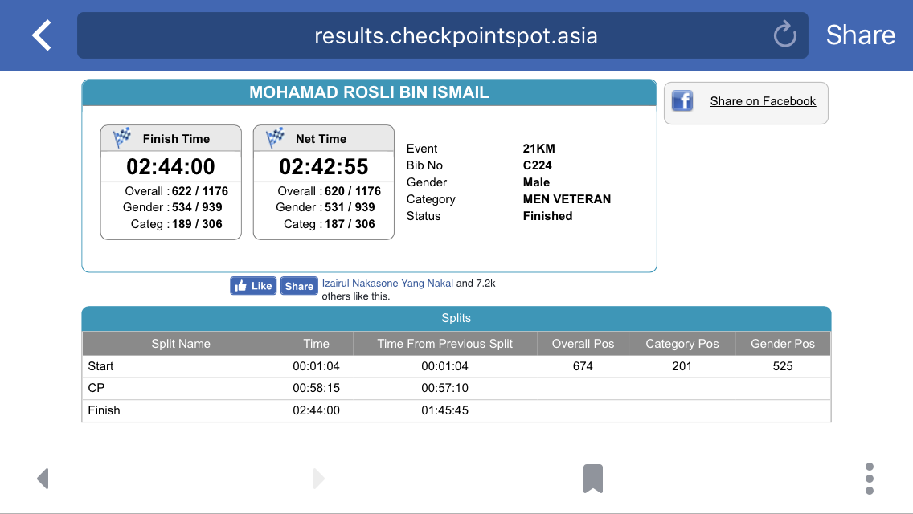Like the result with thumbs-up button
The height and width of the screenshot is (514, 913).
pyautogui.click(x=253, y=286)
